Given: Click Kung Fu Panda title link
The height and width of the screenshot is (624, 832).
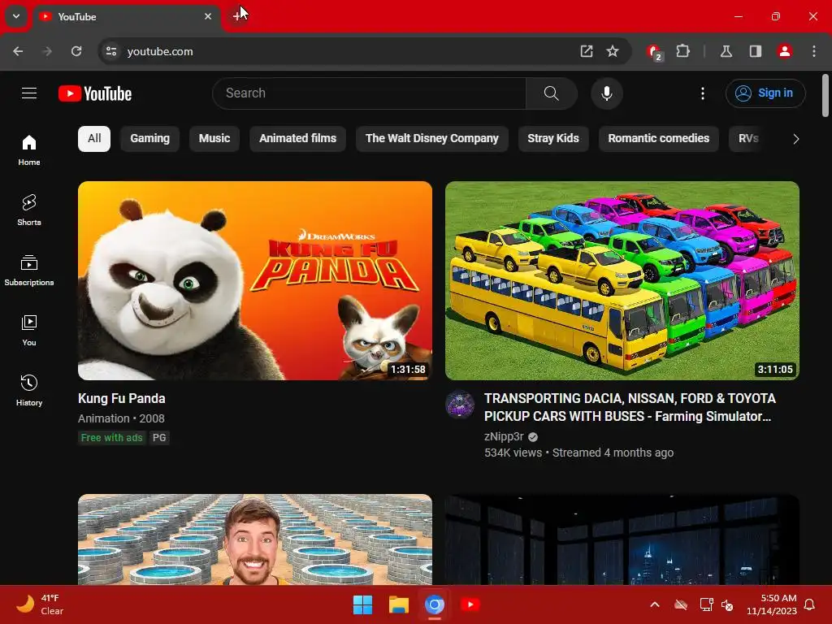Looking at the screenshot, I should [x=122, y=398].
